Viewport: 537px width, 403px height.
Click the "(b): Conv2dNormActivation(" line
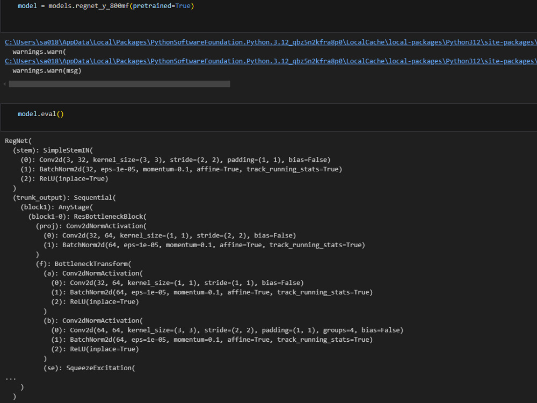click(x=93, y=320)
